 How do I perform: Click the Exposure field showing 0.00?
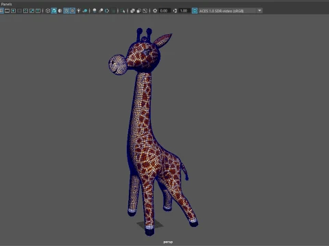tap(164, 11)
